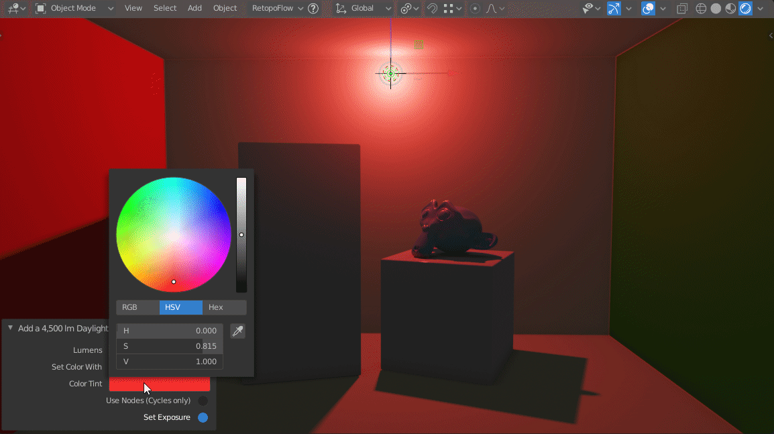Open the editor type selector icon
The height and width of the screenshot is (434, 774).
pos(14,9)
